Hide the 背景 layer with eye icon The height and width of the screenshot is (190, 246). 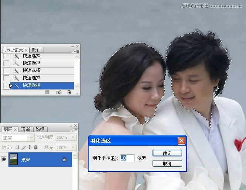[x=4, y=159]
